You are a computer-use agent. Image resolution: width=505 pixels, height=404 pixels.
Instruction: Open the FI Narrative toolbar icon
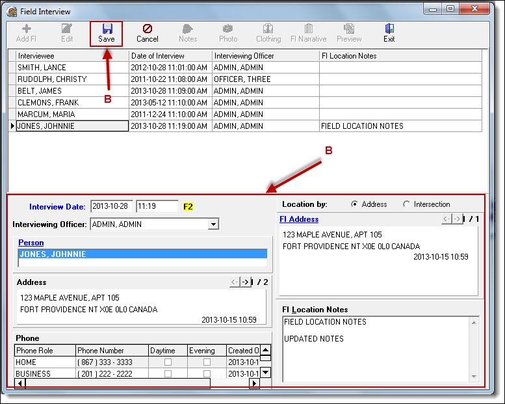tap(308, 33)
